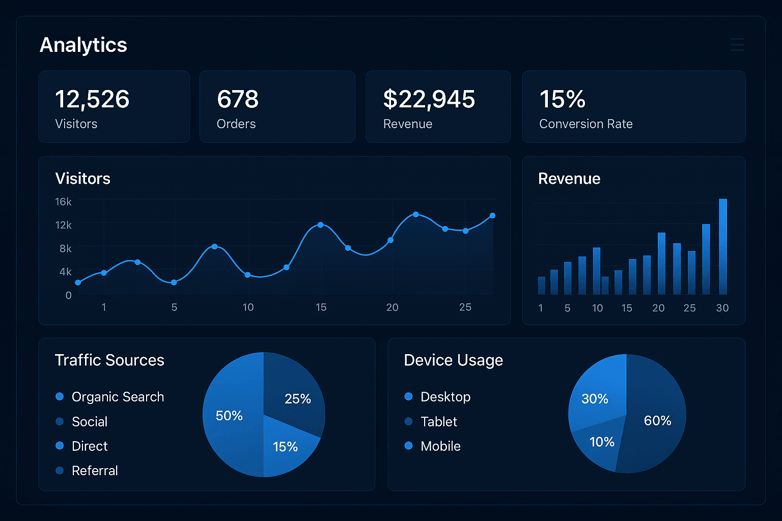Screen dimensions: 782x521
Task: Click day 10 on the Revenue x-axis
Action: coord(597,308)
